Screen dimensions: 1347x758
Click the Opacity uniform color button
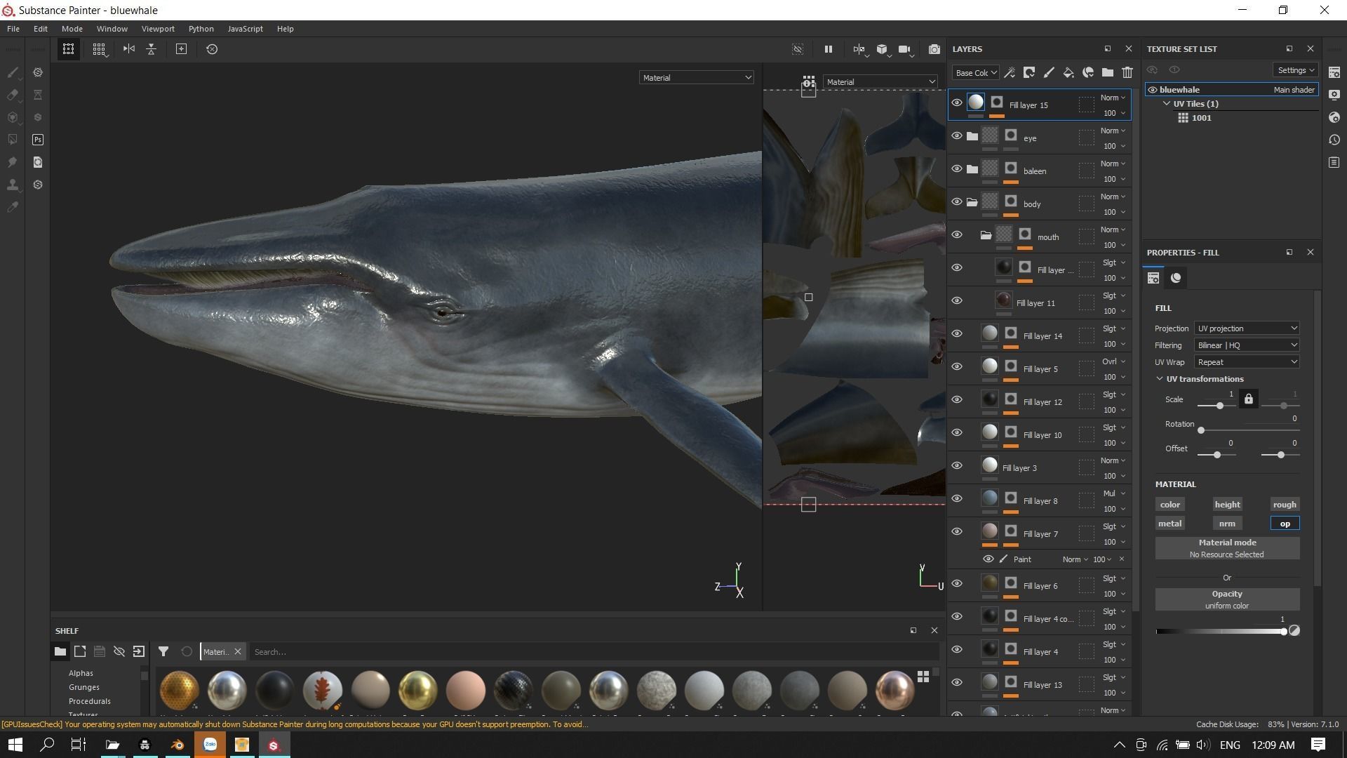point(1227,600)
